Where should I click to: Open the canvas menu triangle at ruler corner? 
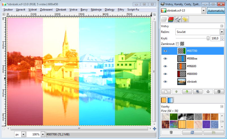4,14
